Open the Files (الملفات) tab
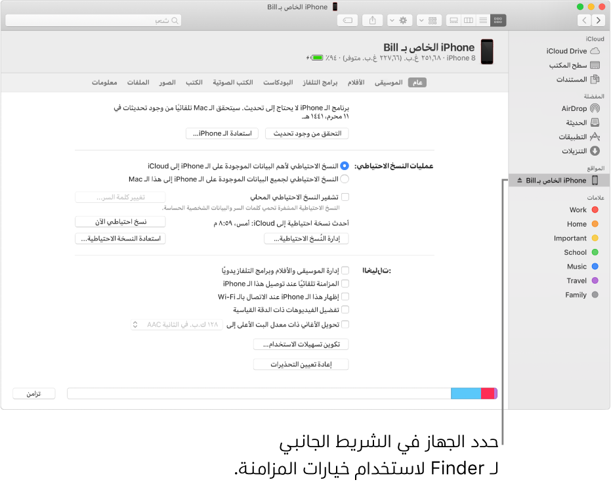611x482 pixels. coord(138,82)
